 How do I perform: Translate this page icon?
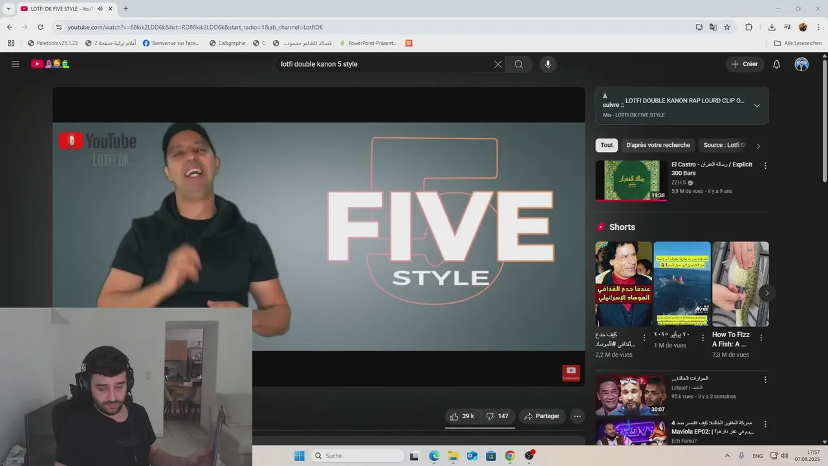[713, 27]
